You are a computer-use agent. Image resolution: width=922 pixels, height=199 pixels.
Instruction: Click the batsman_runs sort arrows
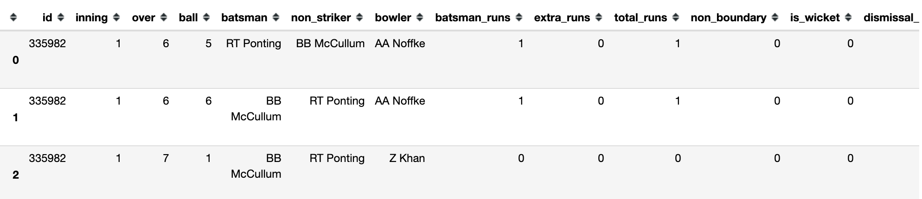tap(519, 18)
